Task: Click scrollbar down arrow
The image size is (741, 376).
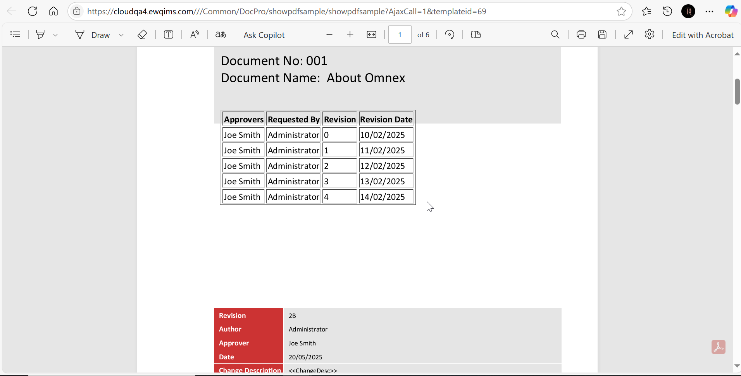Action: coord(737,366)
